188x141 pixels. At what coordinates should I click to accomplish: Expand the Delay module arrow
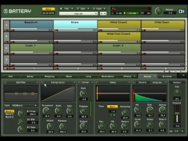pos(129,82)
